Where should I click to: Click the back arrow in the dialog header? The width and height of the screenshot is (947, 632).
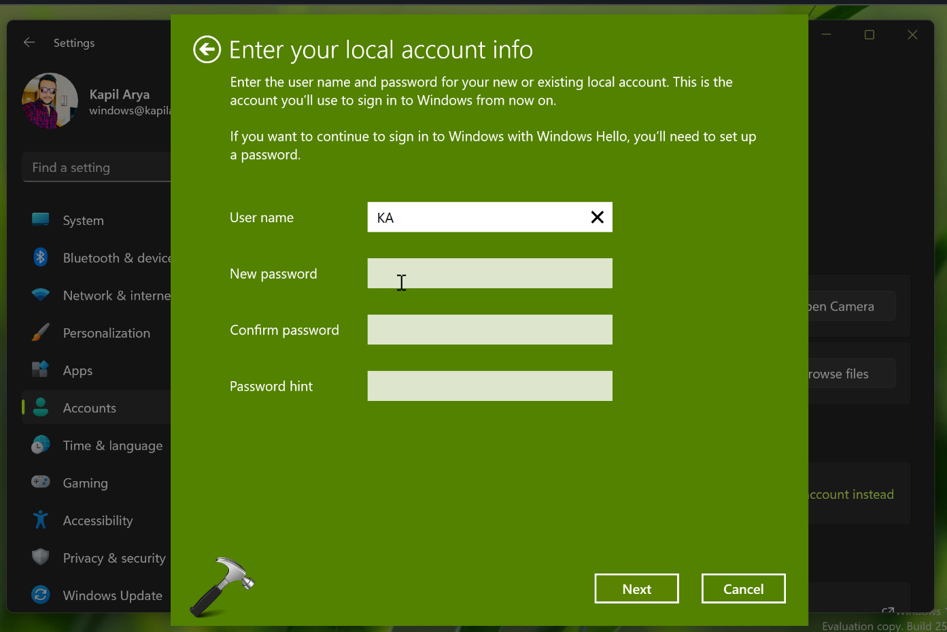coord(207,50)
